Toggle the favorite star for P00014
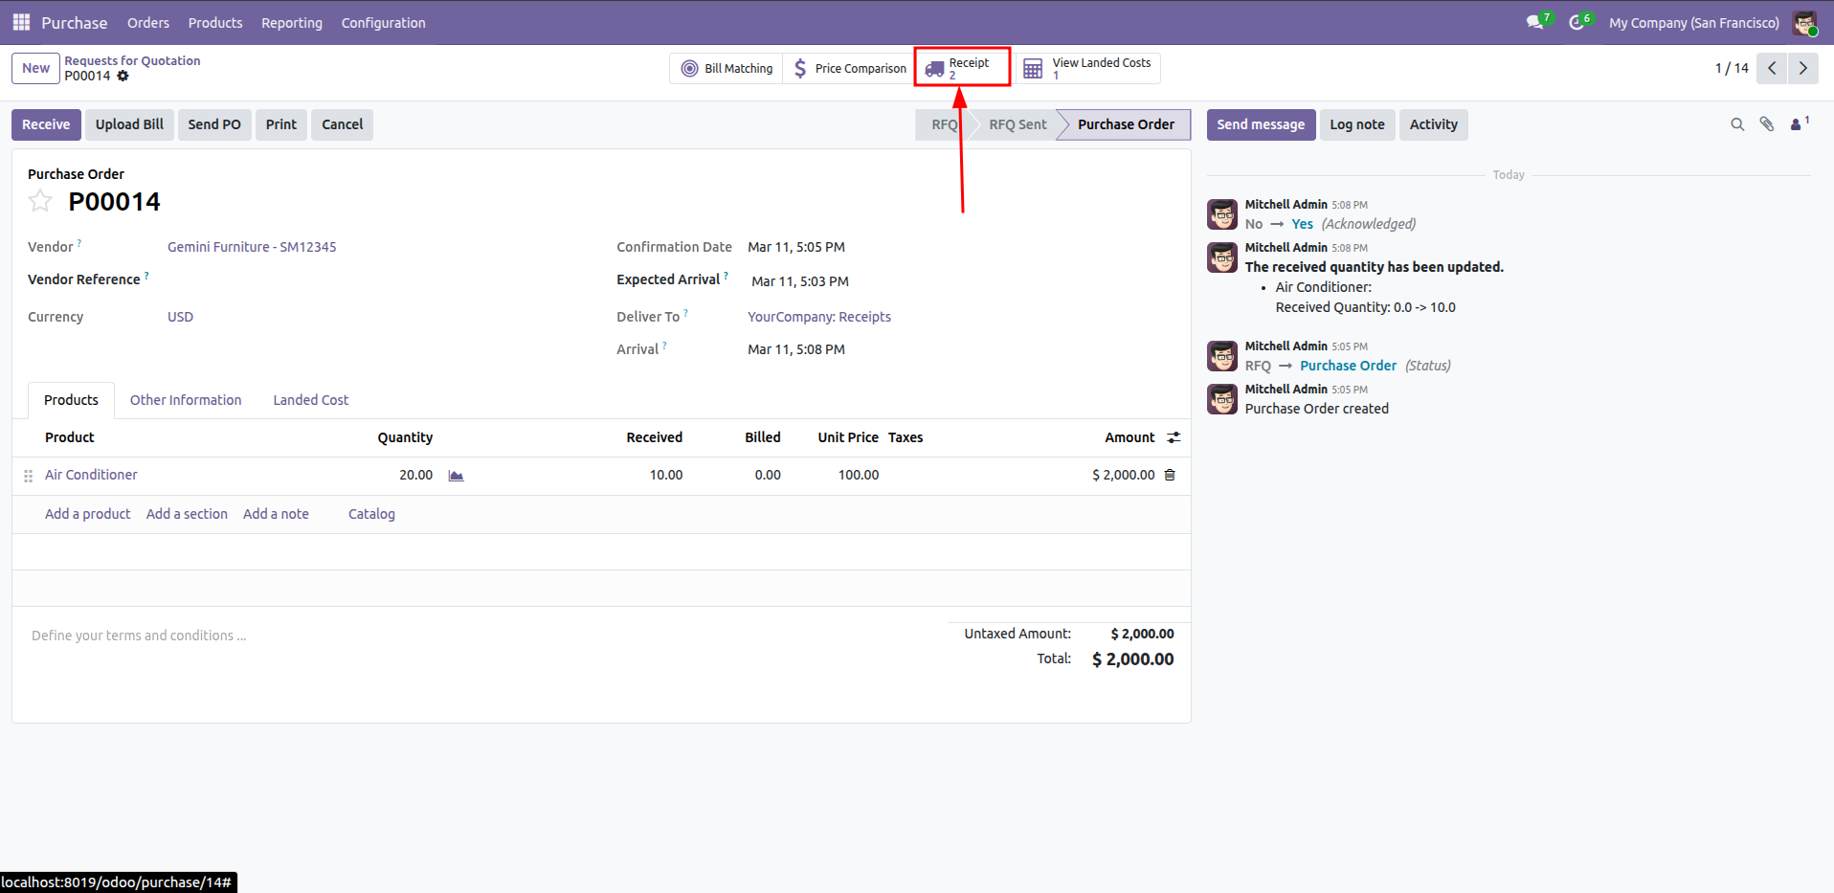 40,201
